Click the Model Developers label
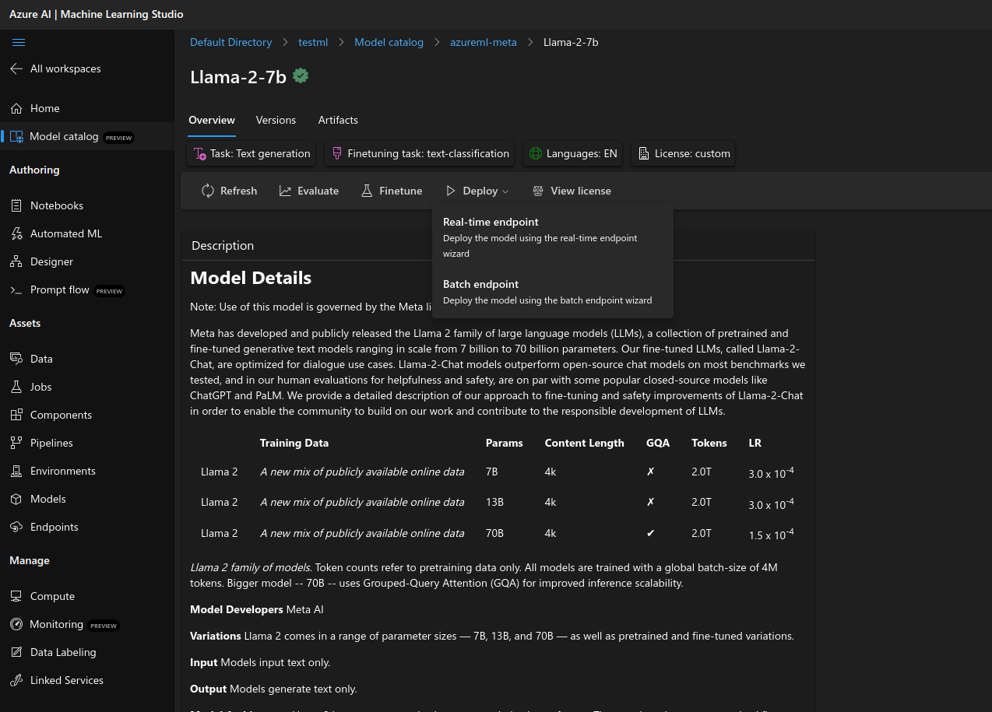The width and height of the screenshot is (992, 712). click(x=237, y=609)
